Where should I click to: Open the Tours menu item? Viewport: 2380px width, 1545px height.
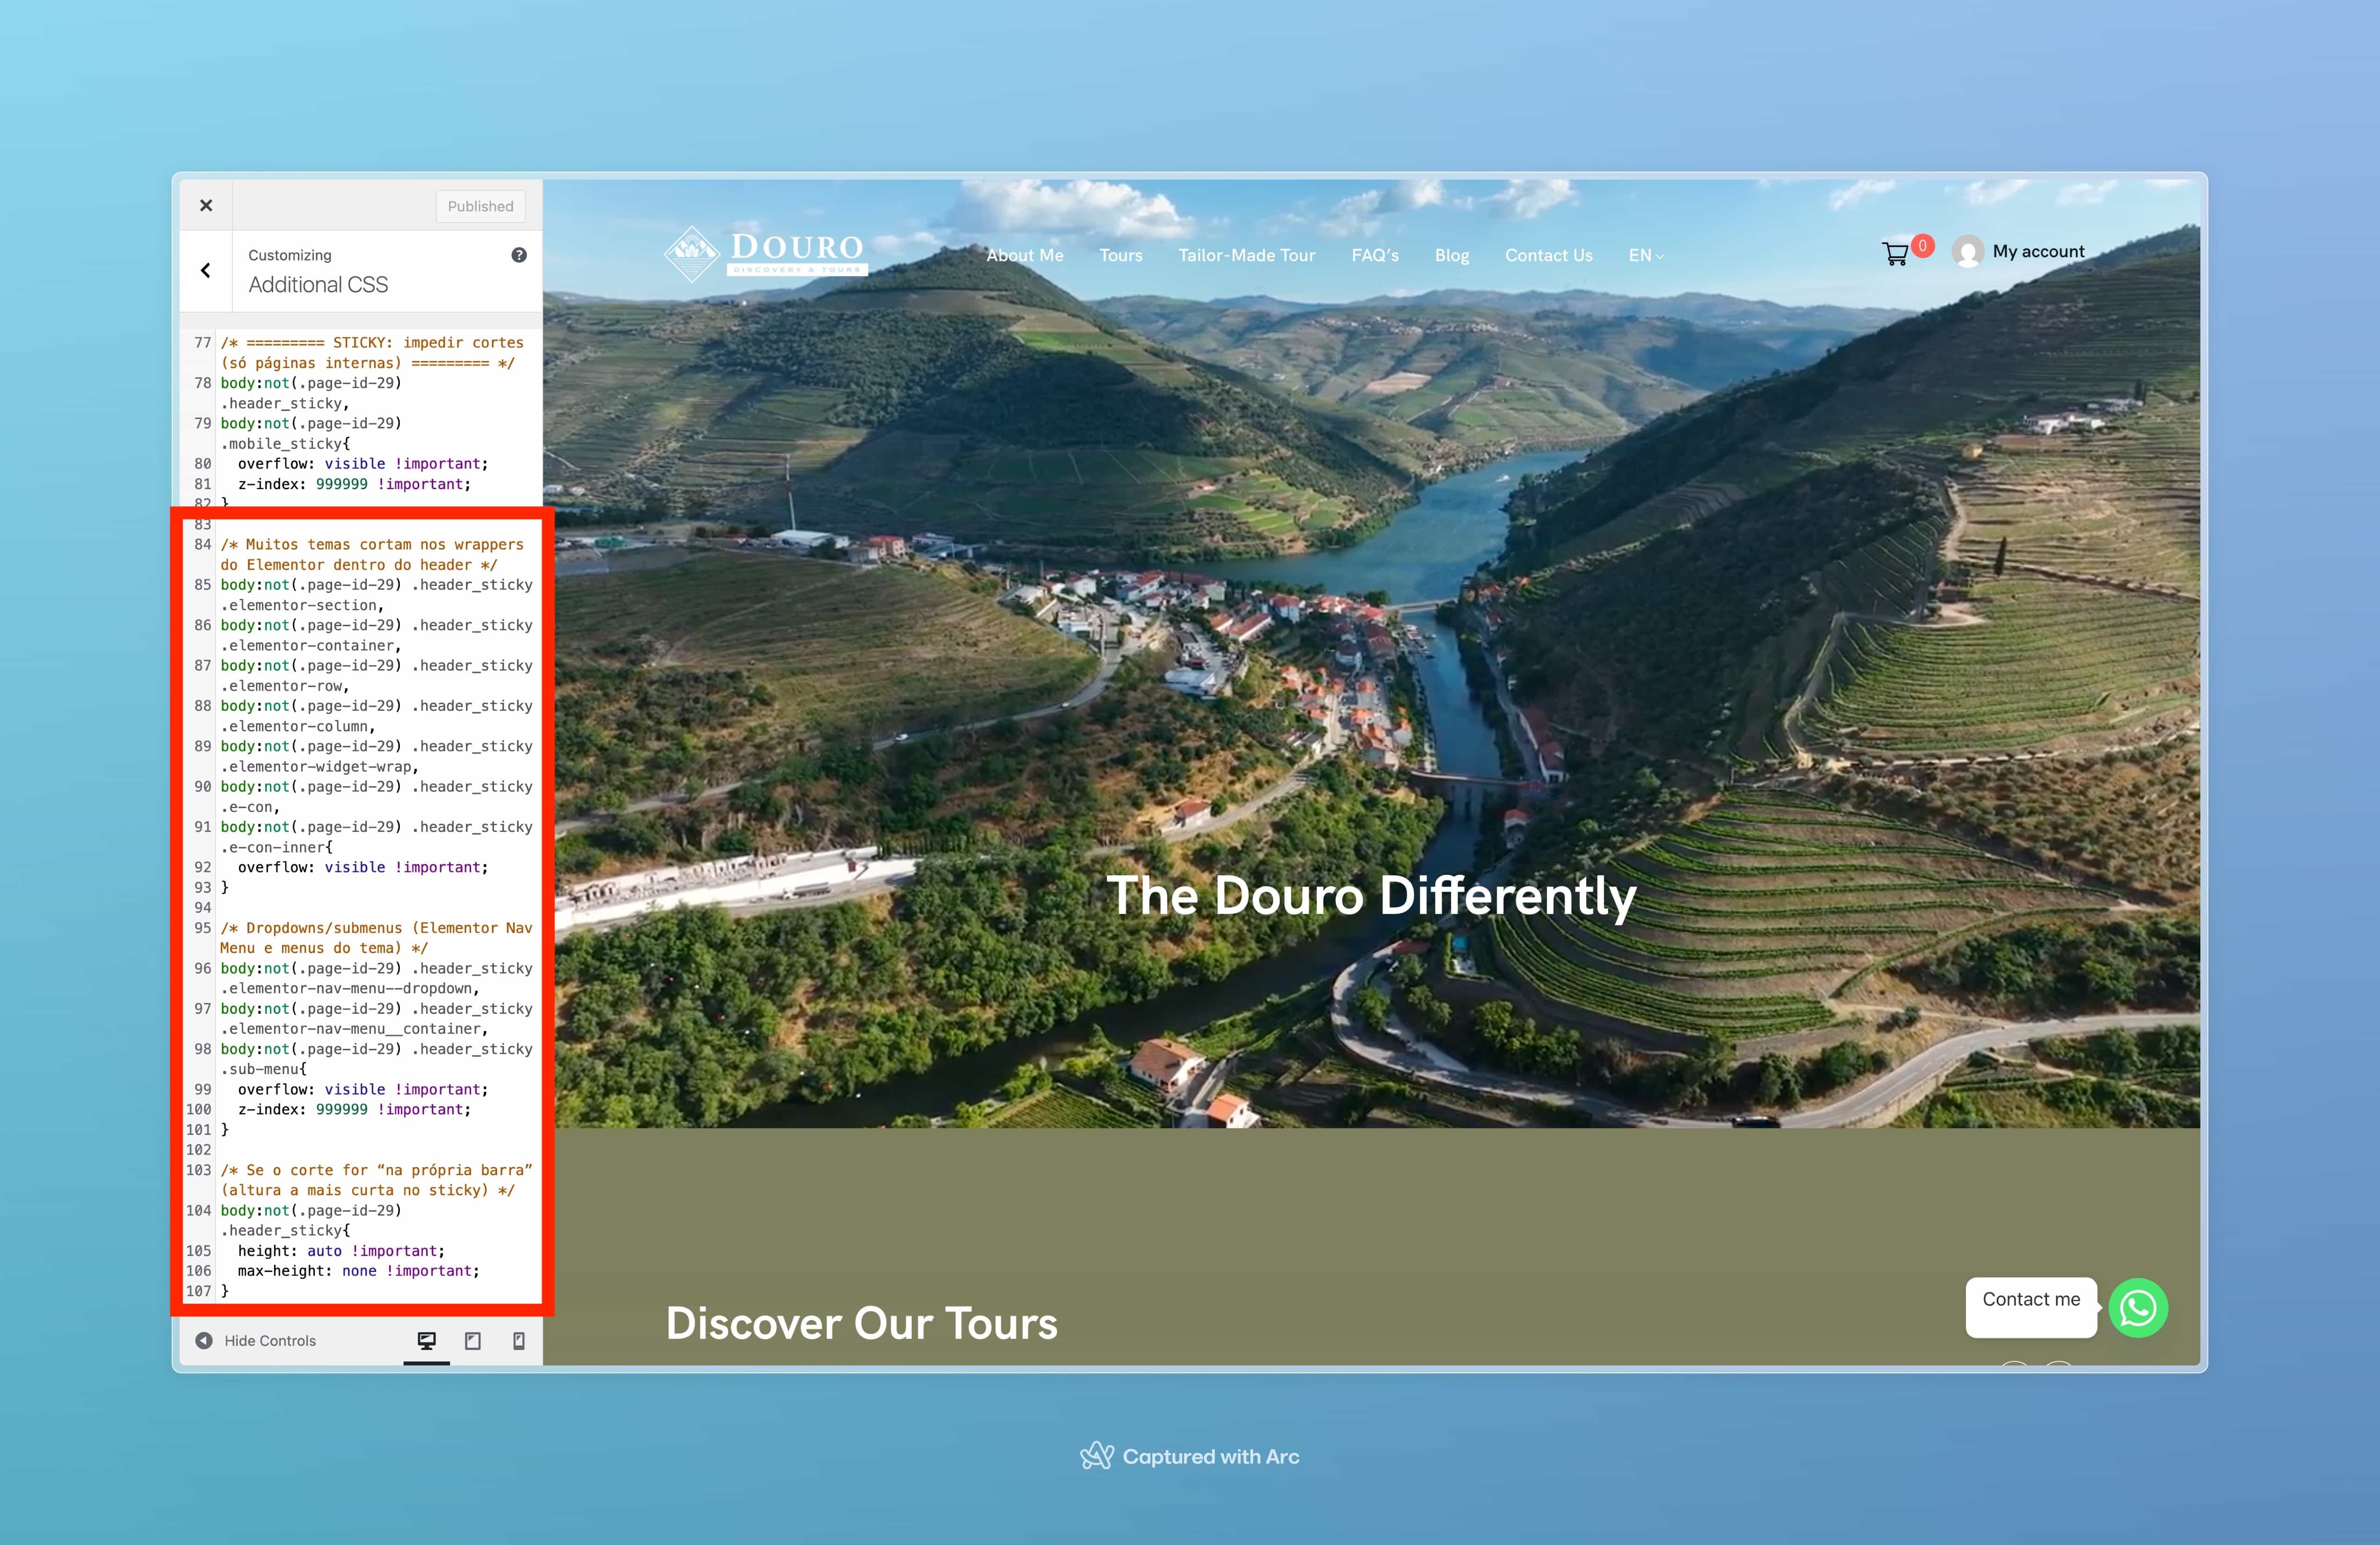(x=1120, y=256)
